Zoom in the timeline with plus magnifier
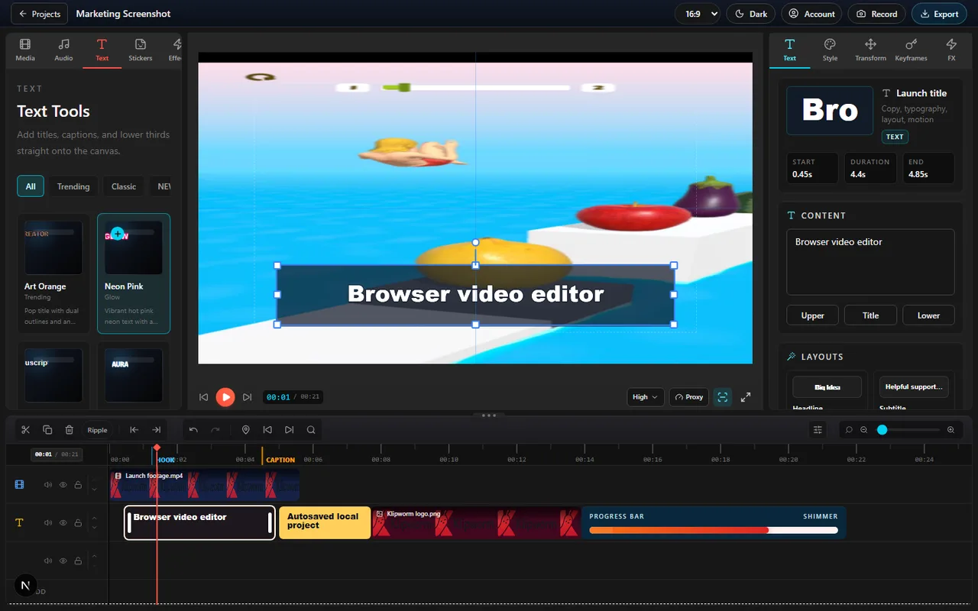 click(x=950, y=430)
